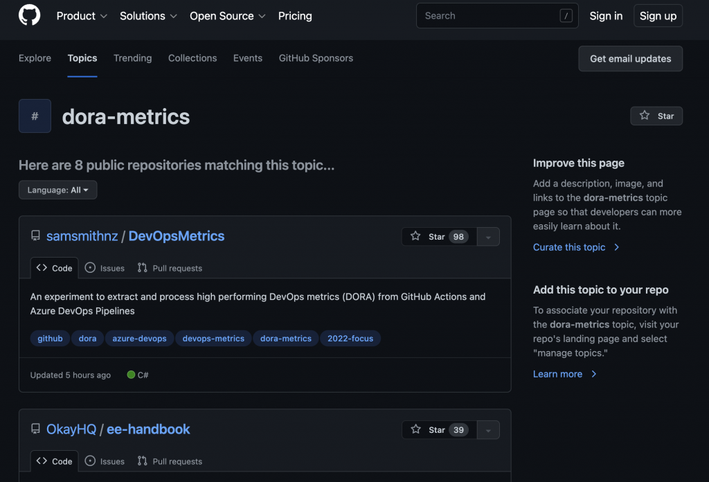Click Get email updates button
Image resolution: width=709 pixels, height=482 pixels.
(630, 59)
